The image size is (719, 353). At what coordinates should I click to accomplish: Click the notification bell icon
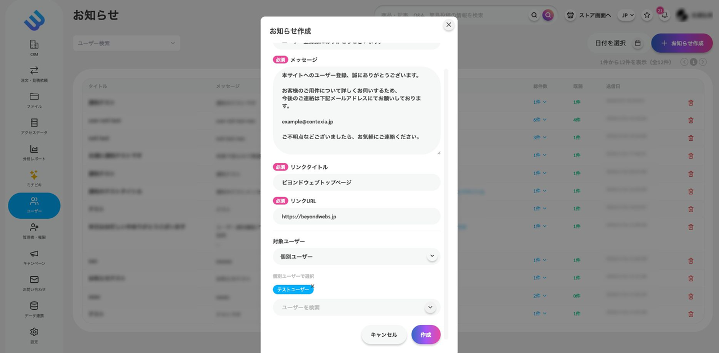pos(665,15)
